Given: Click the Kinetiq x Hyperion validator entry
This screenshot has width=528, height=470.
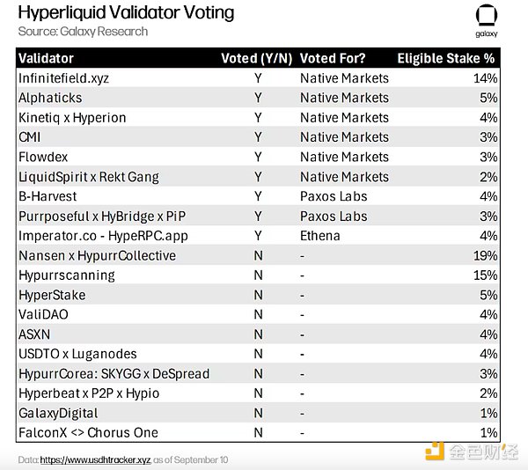Looking at the screenshot, I should (x=72, y=117).
